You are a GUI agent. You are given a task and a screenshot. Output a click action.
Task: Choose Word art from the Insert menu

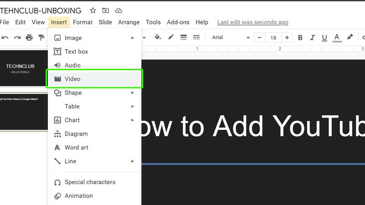click(95, 147)
